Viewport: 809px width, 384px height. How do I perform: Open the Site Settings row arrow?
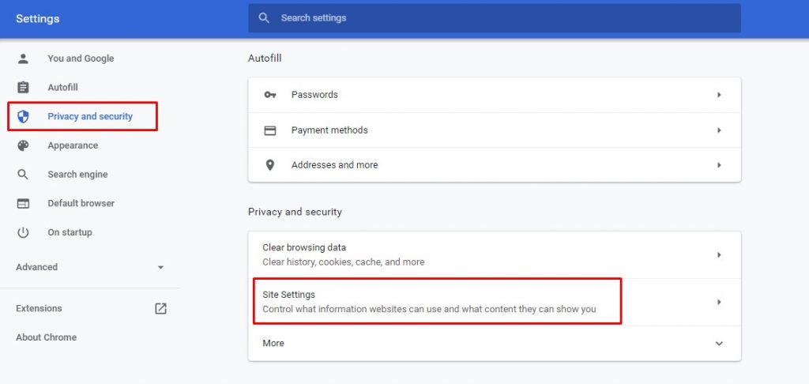coord(719,303)
